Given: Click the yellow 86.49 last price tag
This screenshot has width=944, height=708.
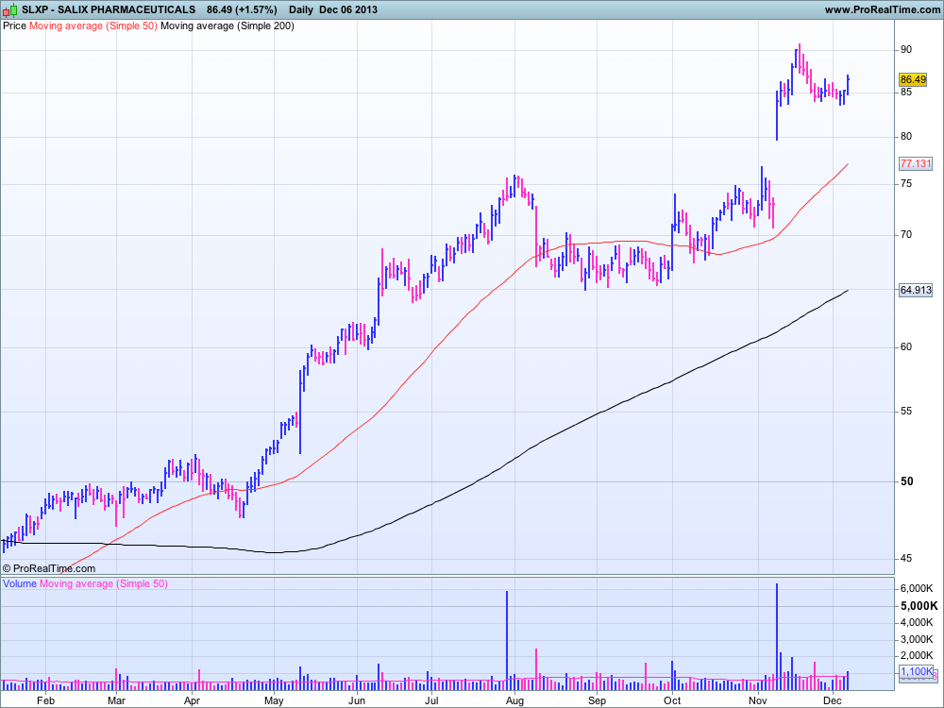Looking at the screenshot, I should tap(913, 79).
